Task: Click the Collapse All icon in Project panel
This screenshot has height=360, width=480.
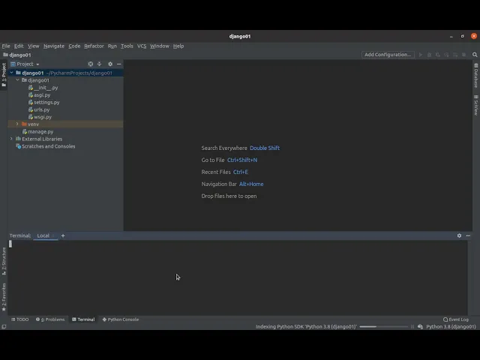Action: [x=99, y=64]
